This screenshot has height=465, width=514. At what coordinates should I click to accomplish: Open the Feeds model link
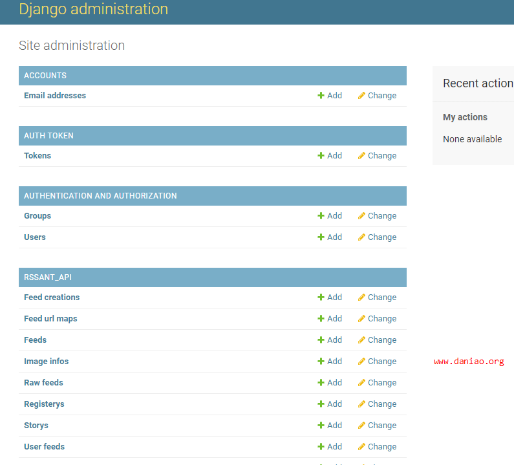point(35,340)
